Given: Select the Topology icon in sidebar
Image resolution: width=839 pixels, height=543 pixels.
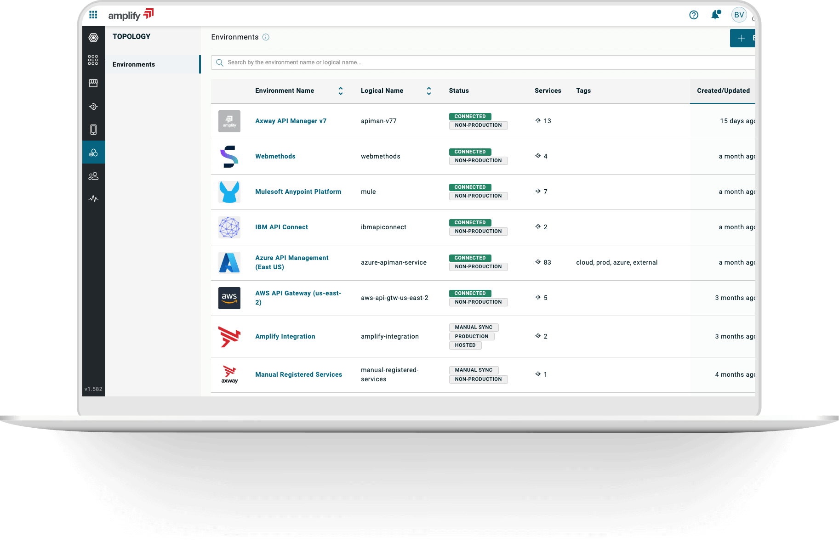Looking at the screenshot, I should (x=94, y=153).
